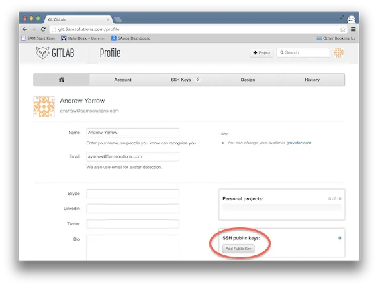This screenshot has height=287, width=378.
Task: Open user avatar in header
Action: point(338,52)
